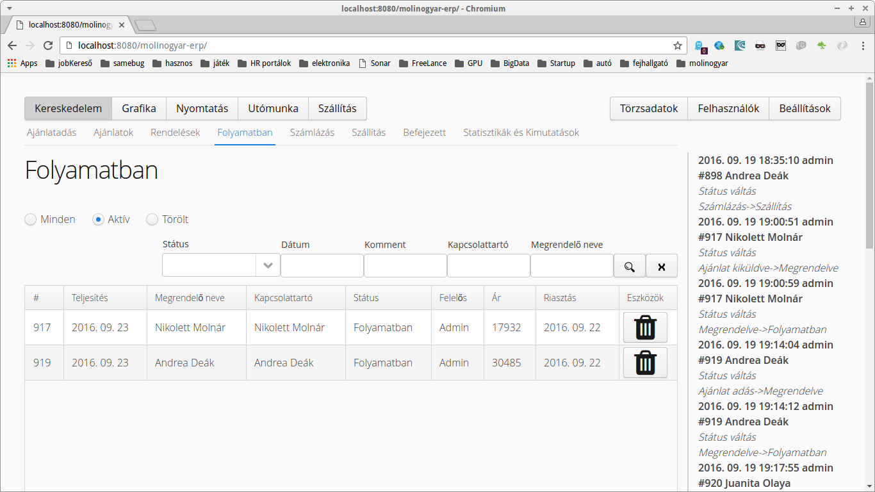Viewport: 875px width, 492px height.
Task: Open the Kereskedelem module button
Action: point(69,108)
